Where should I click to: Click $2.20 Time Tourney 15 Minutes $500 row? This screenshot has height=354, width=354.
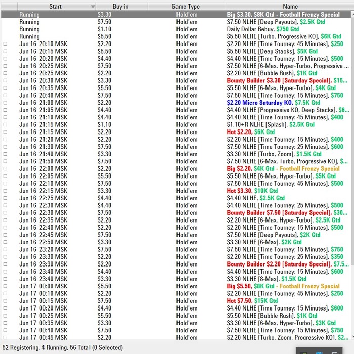click(x=176, y=228)
